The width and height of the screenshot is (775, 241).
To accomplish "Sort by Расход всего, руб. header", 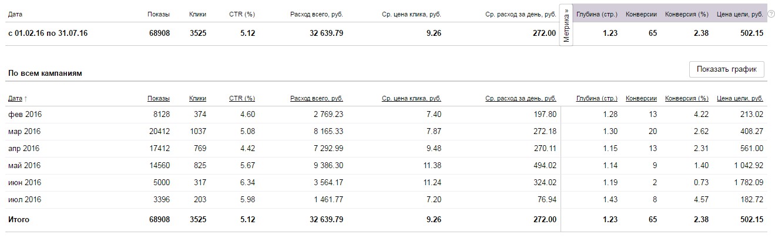I will [317, 98].
